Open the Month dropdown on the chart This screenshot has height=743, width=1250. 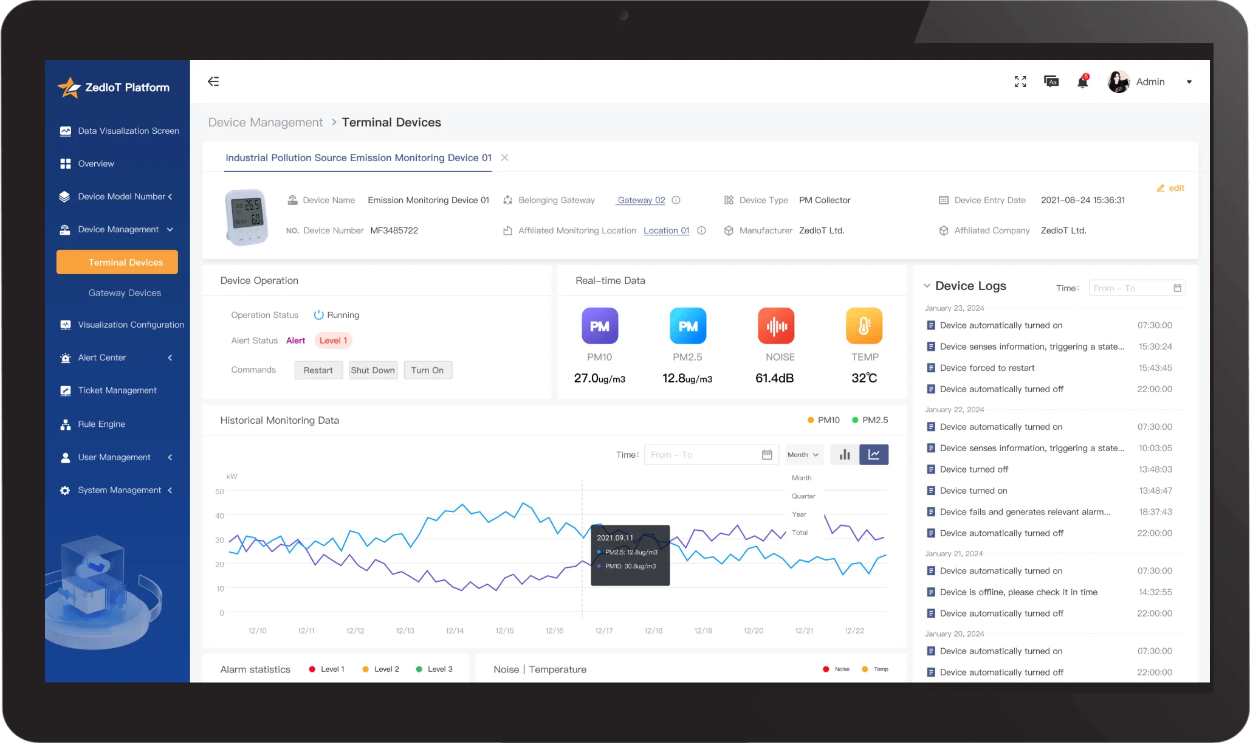point(803,454)
